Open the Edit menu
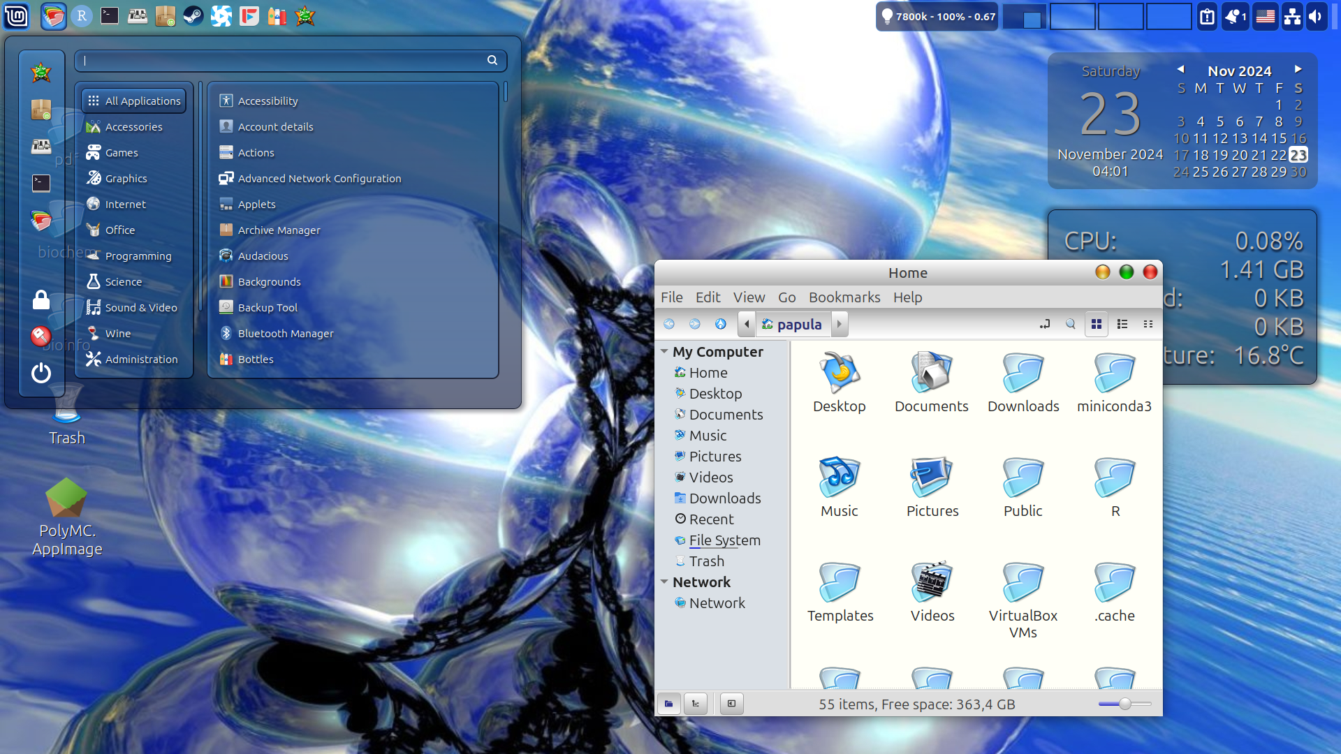 [708, 297]
